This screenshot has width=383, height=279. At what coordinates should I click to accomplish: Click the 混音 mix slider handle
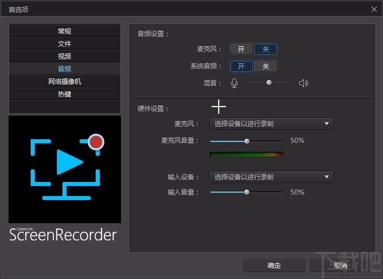[x=269, y=82]
